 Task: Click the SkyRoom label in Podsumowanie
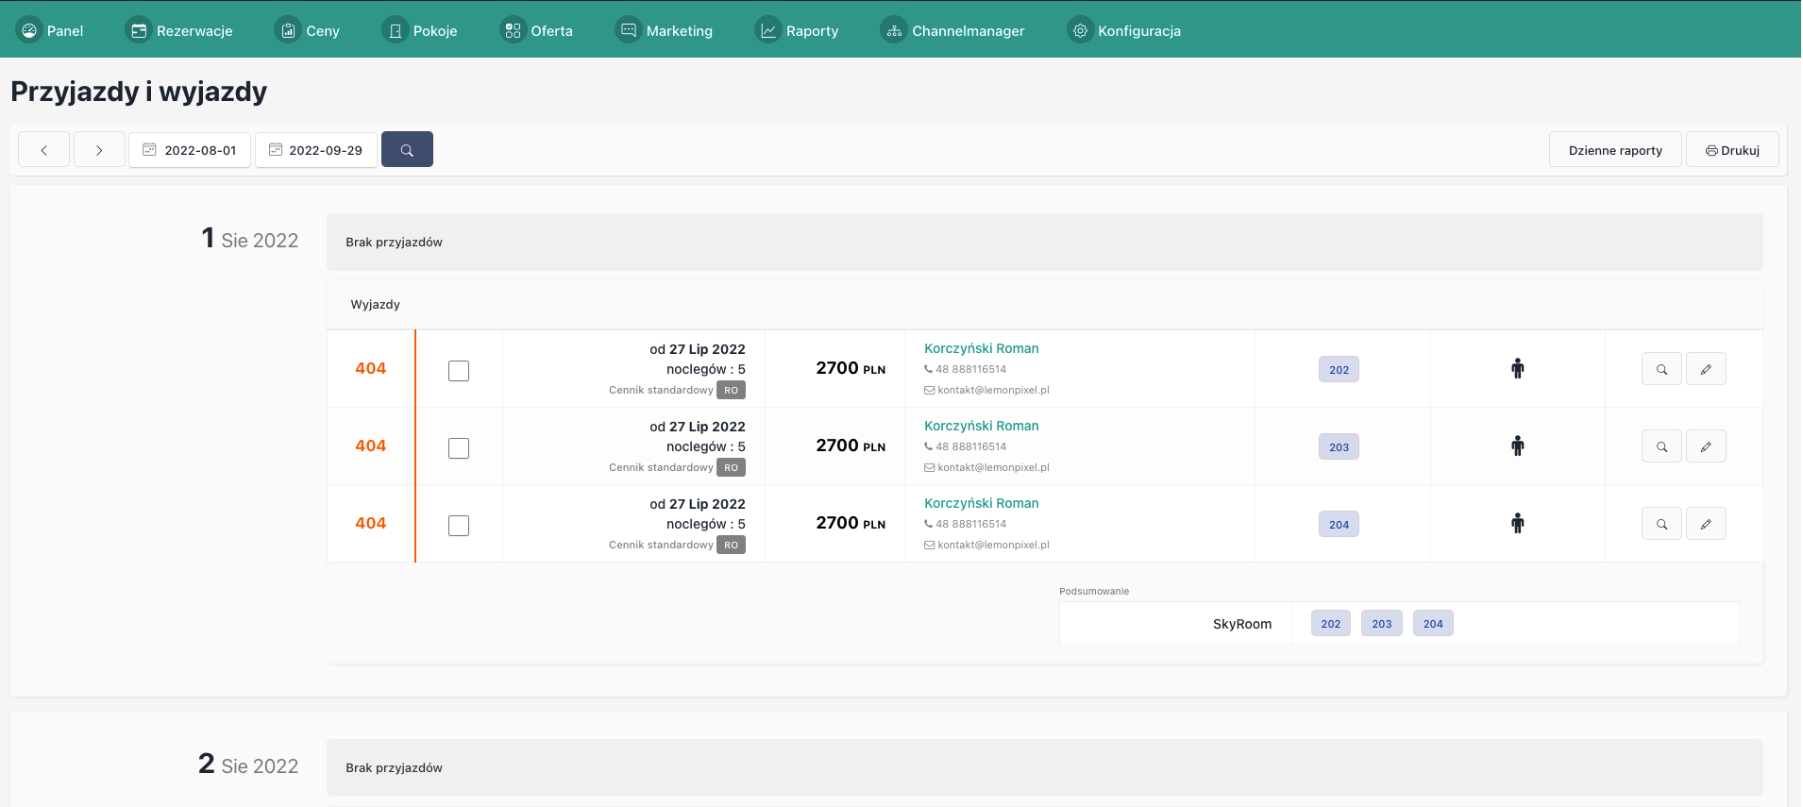coord(1241,624)
